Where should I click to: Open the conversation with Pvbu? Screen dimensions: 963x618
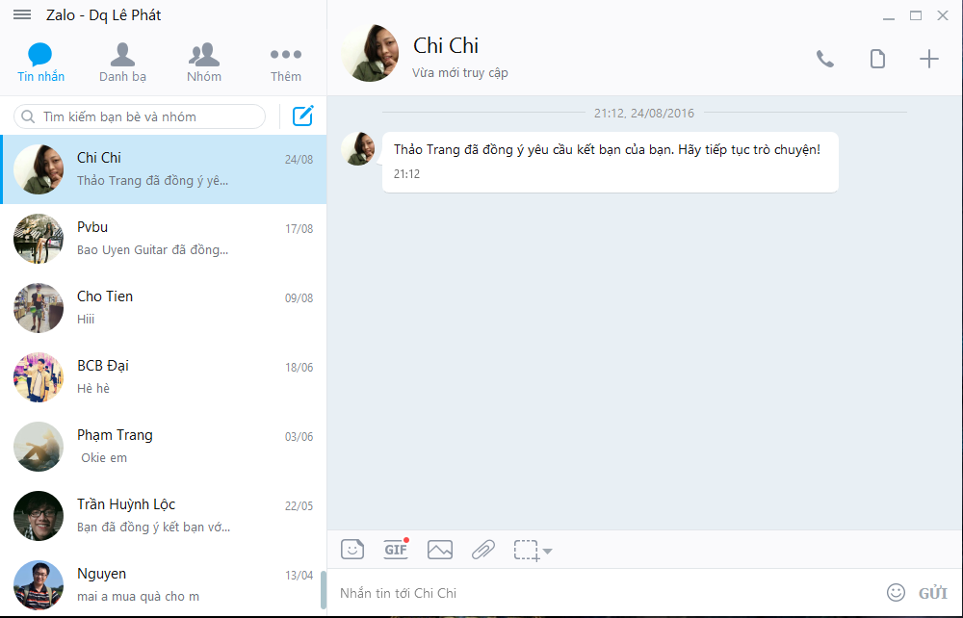click(164, 238)
